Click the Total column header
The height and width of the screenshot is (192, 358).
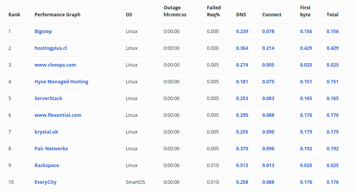tap(332, 14)
